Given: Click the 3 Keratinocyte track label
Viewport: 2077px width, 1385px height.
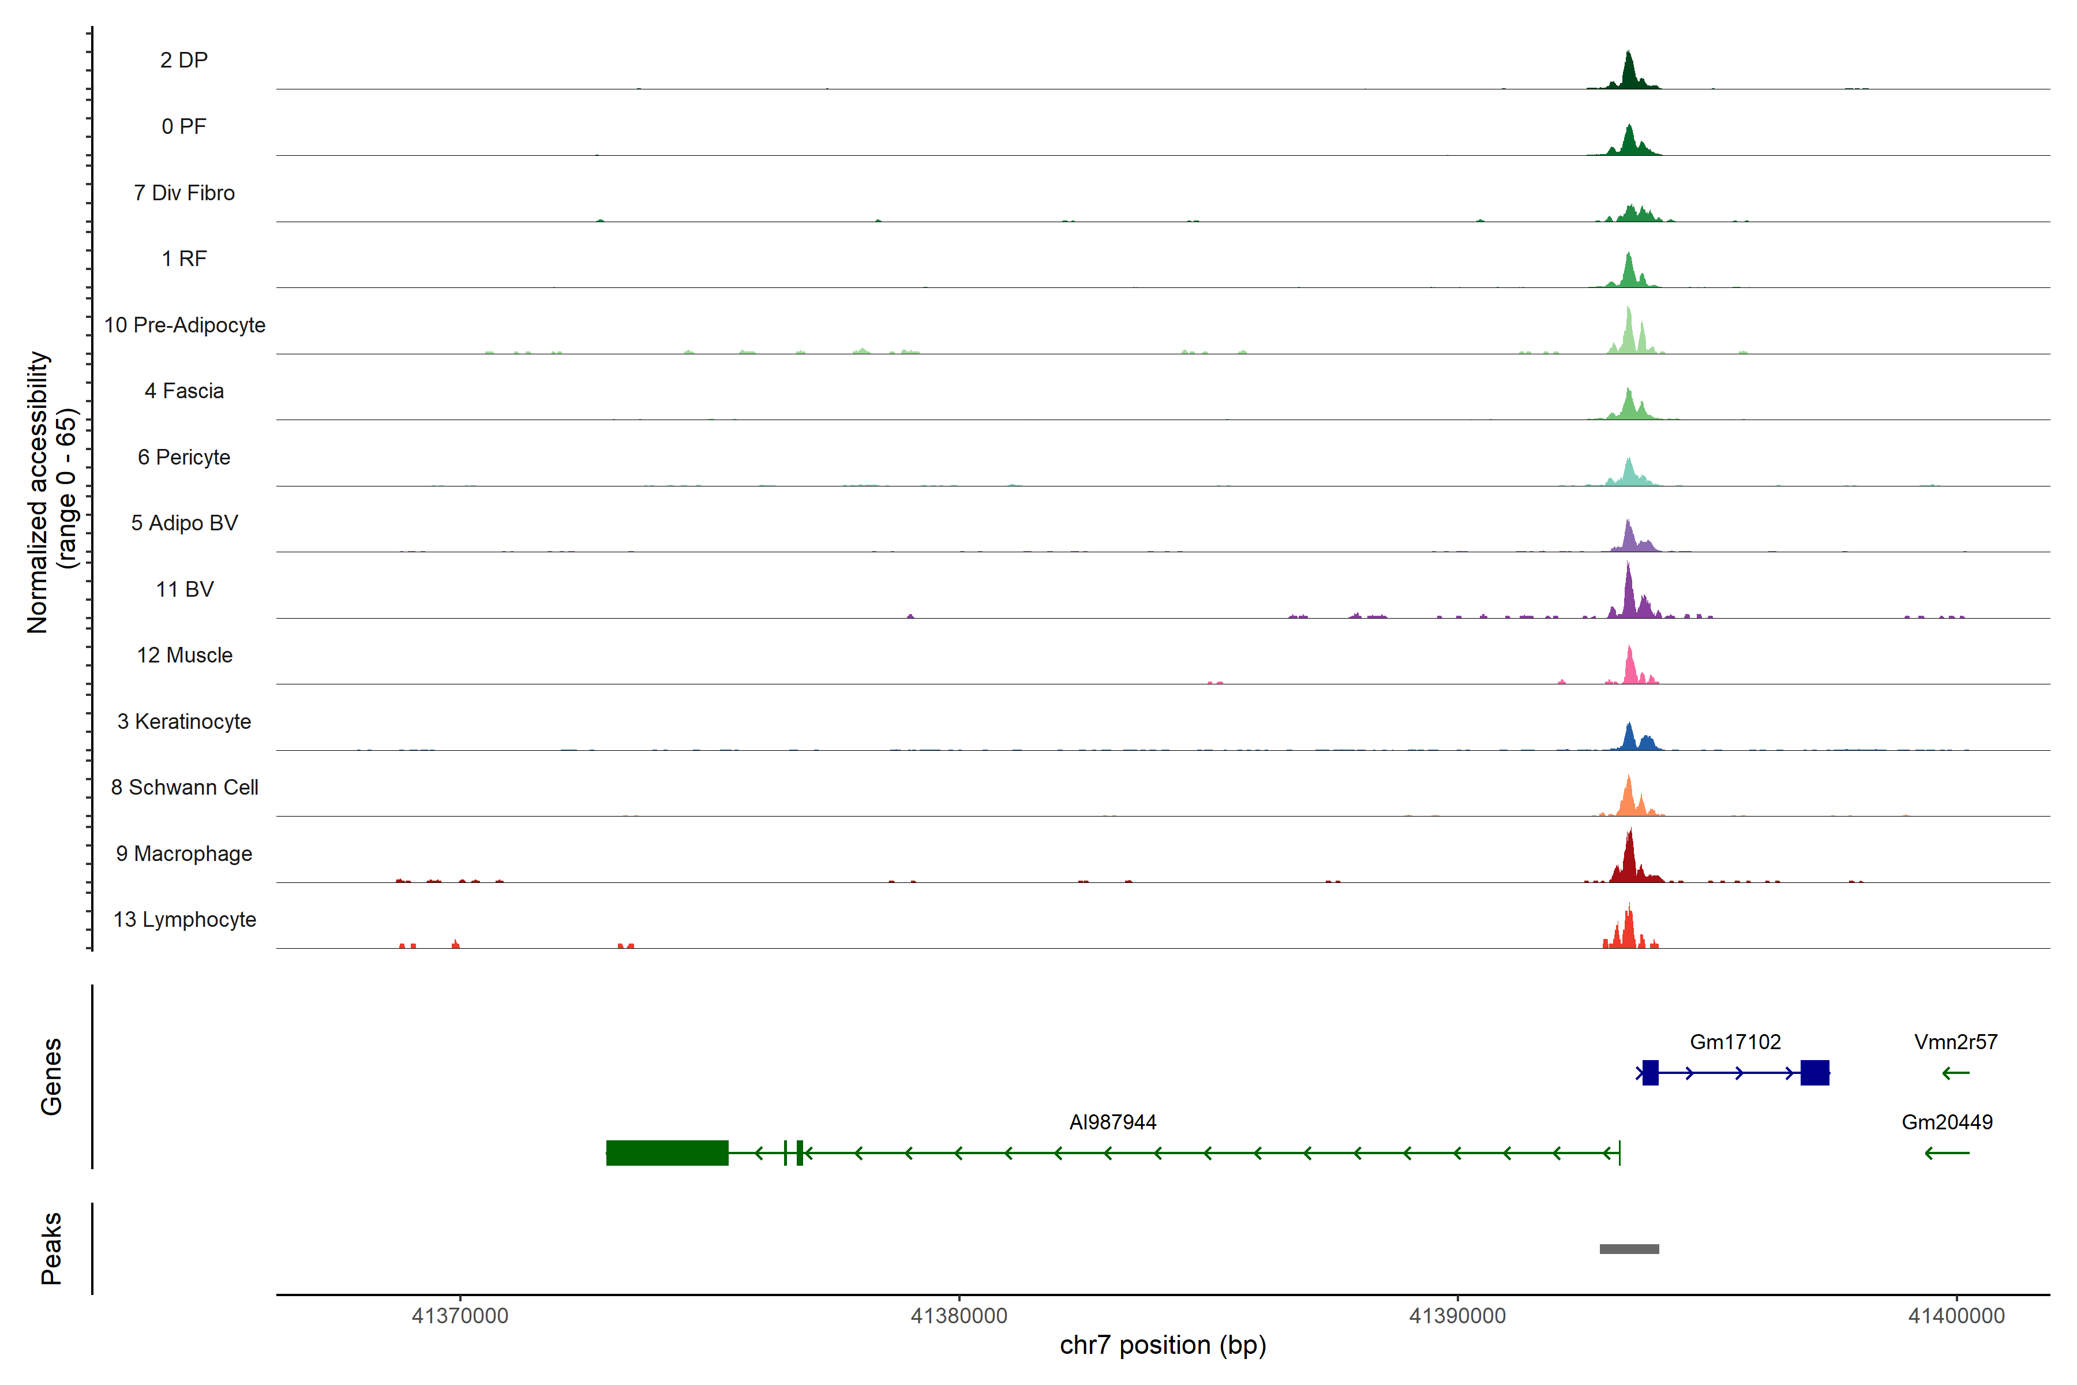Looking at the screenshot, I should point(183,722).
